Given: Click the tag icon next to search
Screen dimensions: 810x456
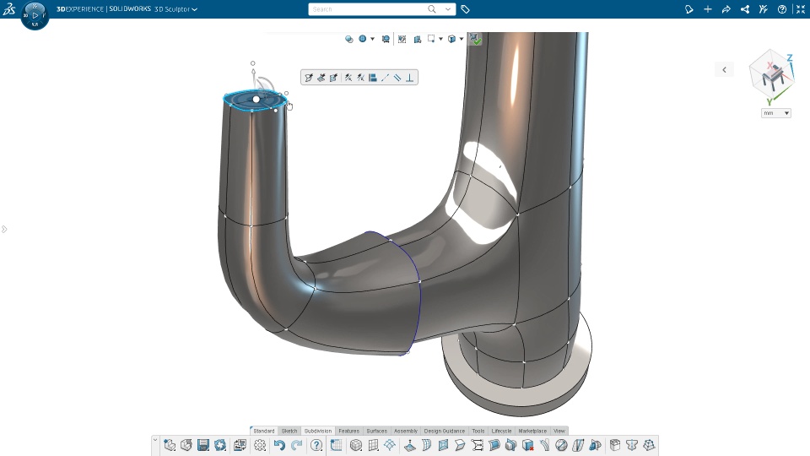Looking at the screenshot, I should pos(465,9).
